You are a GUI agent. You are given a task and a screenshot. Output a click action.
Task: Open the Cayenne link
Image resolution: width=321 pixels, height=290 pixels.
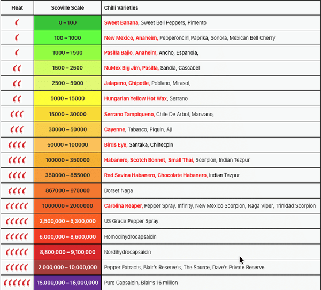click(x=114, y=129)
